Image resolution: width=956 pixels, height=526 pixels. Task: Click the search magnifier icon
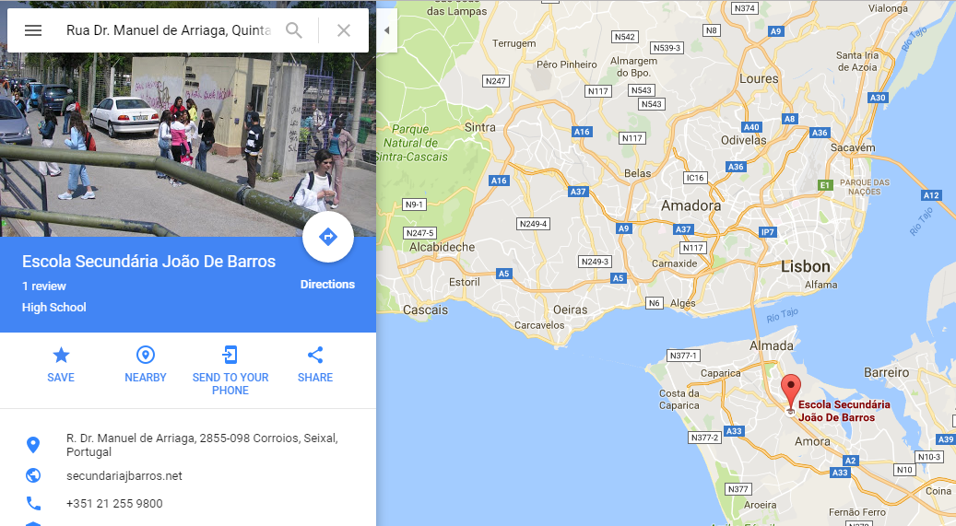point(294,30)
